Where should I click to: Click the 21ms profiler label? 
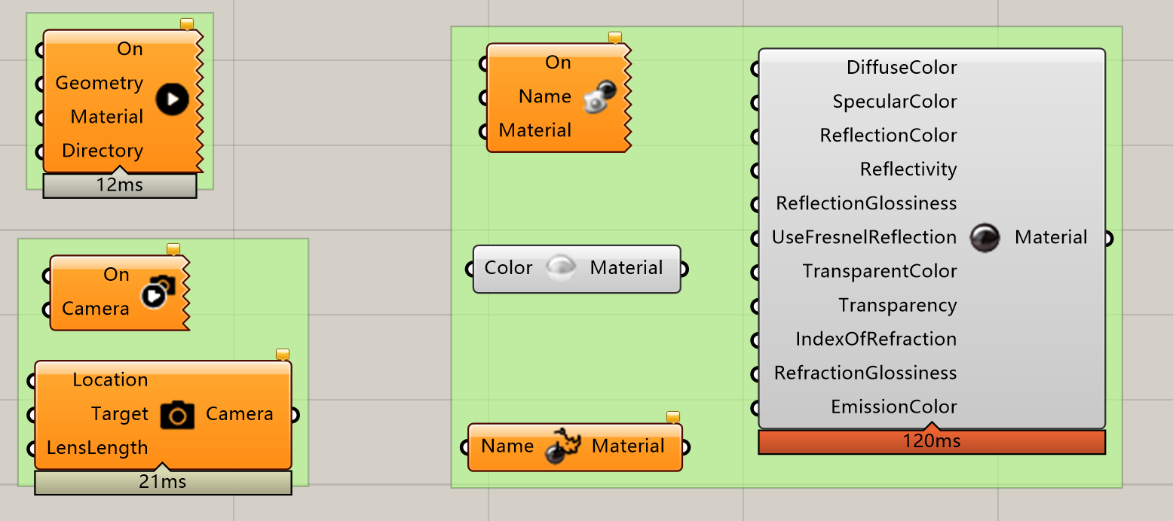[x=163, y=483]
